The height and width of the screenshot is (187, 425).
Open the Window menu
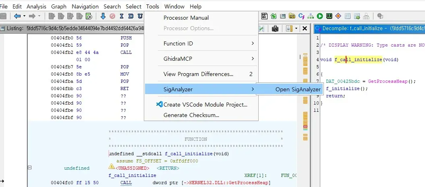[x=174, y=6]
